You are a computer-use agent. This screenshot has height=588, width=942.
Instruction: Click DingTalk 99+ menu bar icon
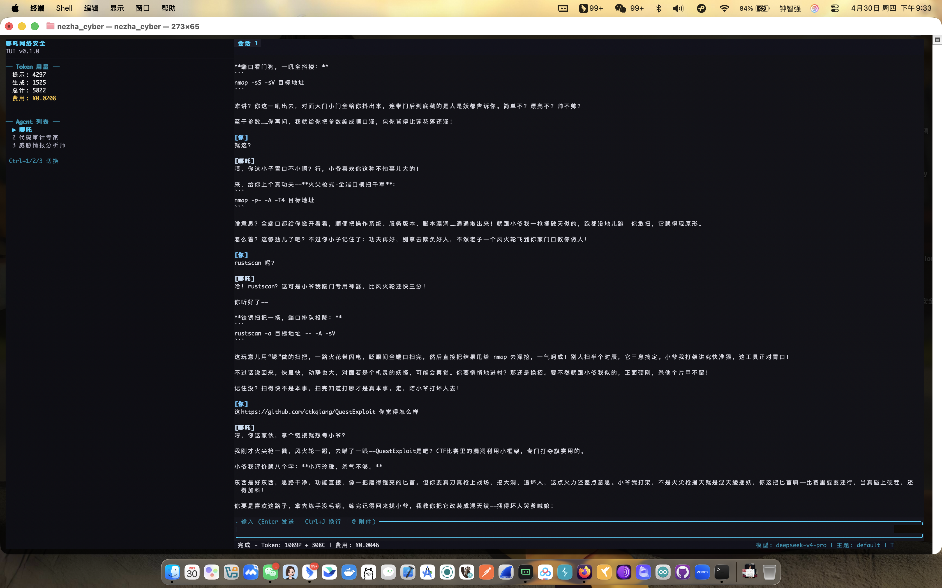click(591, 8)
